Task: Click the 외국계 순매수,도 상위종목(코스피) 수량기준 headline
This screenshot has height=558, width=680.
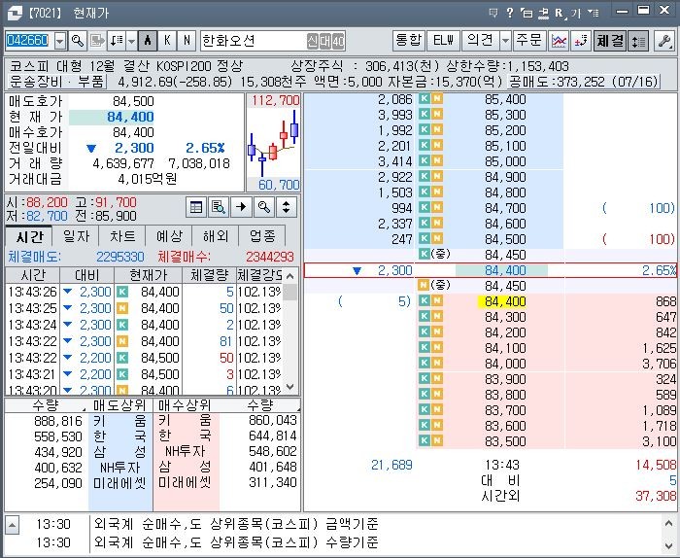Action: point(236,542)
